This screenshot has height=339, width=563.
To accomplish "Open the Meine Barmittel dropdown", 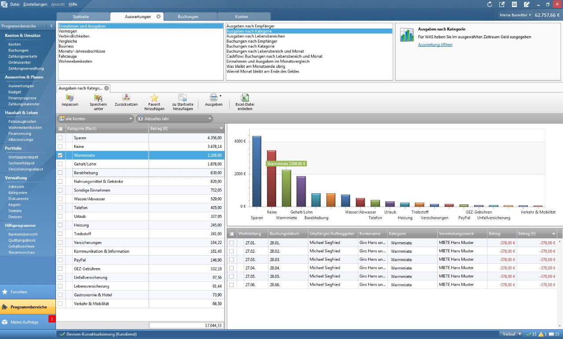I will pos(515,15).
